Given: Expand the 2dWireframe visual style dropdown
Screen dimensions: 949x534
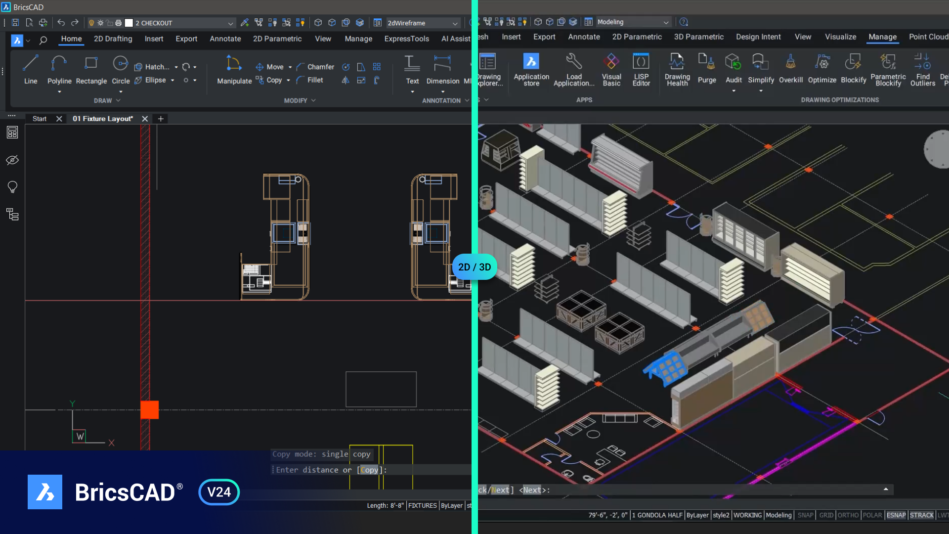Looking at the screenshot, I should 456,23.
